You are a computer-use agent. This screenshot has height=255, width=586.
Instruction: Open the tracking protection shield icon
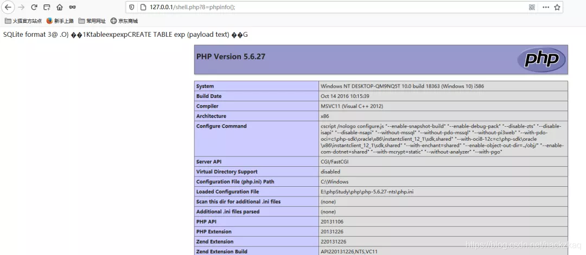[131, 7]
